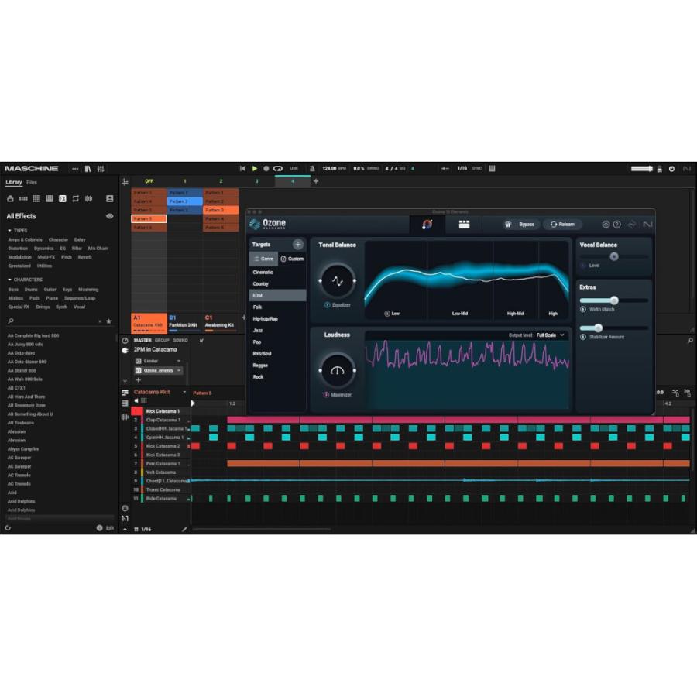Click the metronome icon in the transport bar
This screenshot has width=697, height=697.
[312, 168]
